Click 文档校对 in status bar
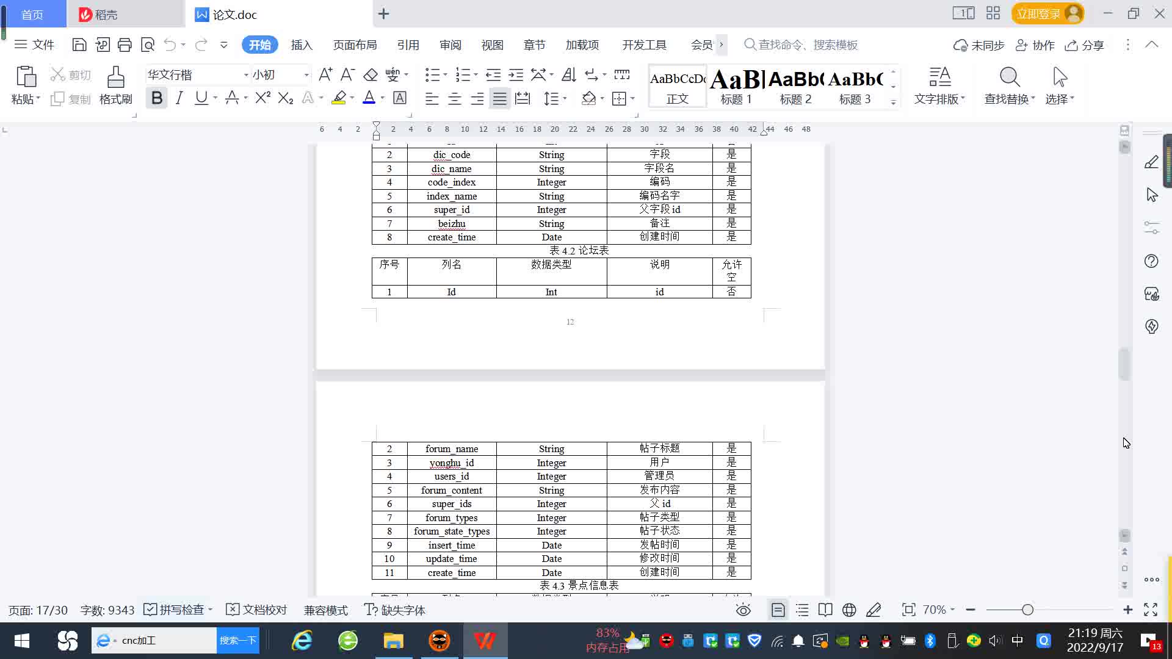 tap(256, 610)
